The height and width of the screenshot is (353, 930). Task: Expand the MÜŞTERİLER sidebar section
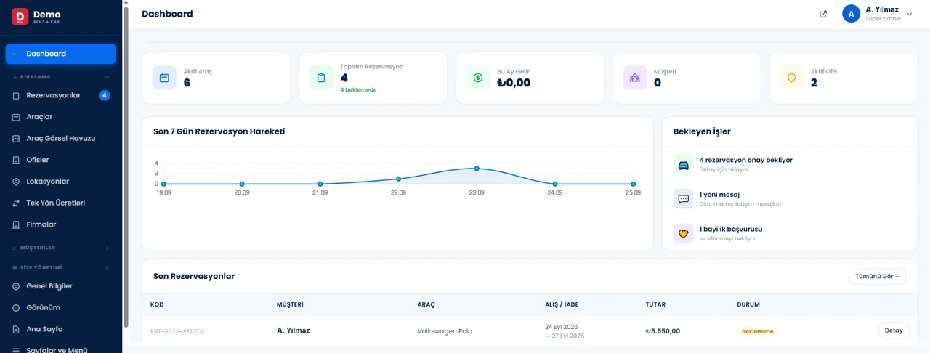[61, 248]
